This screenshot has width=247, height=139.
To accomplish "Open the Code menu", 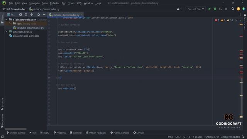I will 45,3.
